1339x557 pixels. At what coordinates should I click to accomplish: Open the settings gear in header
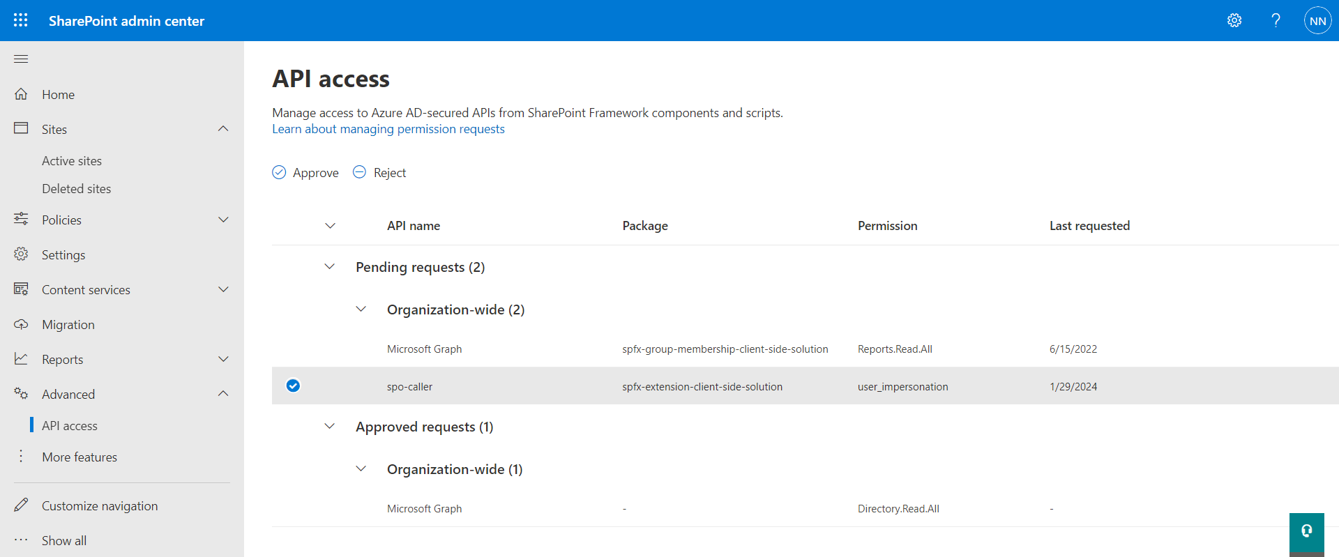(1234, 20)
